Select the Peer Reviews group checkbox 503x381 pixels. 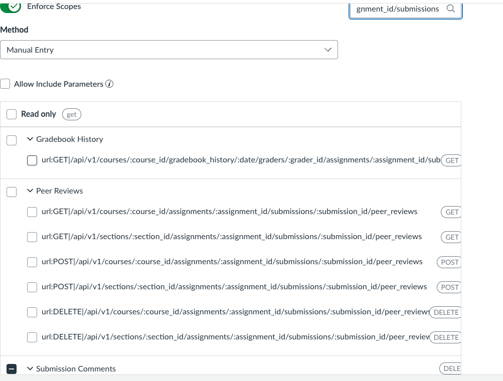(12, 192)
